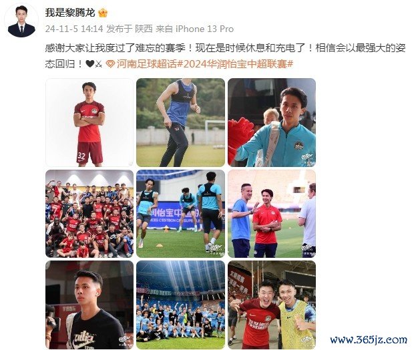Open username 我是黎腾龙 profile link
This screenshot has height=350, width=412.
pyautogui.click(x=70, y=13)
